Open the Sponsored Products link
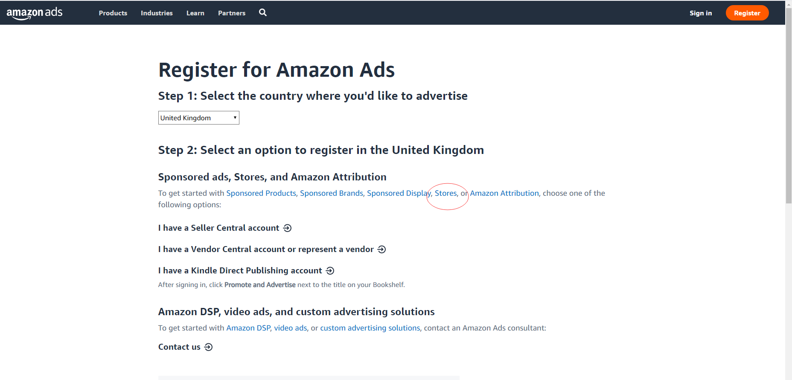The width and height of the screenshot is (792, 380). click(261, 193)
